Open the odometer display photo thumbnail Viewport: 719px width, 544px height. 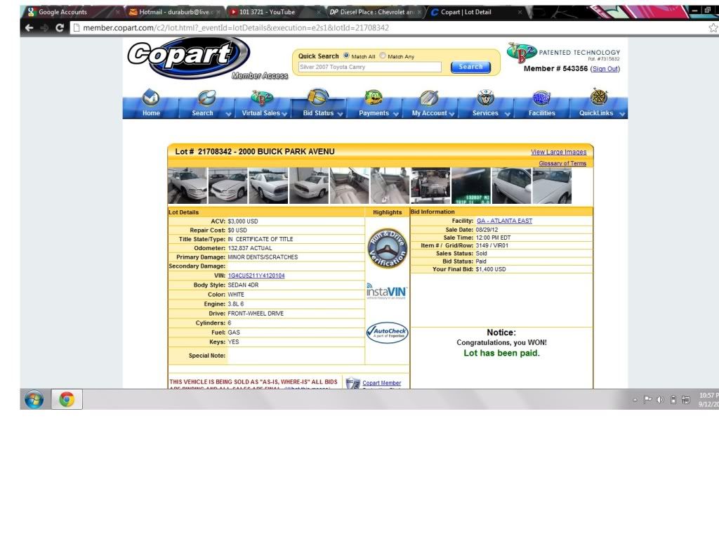click(471, 186)
